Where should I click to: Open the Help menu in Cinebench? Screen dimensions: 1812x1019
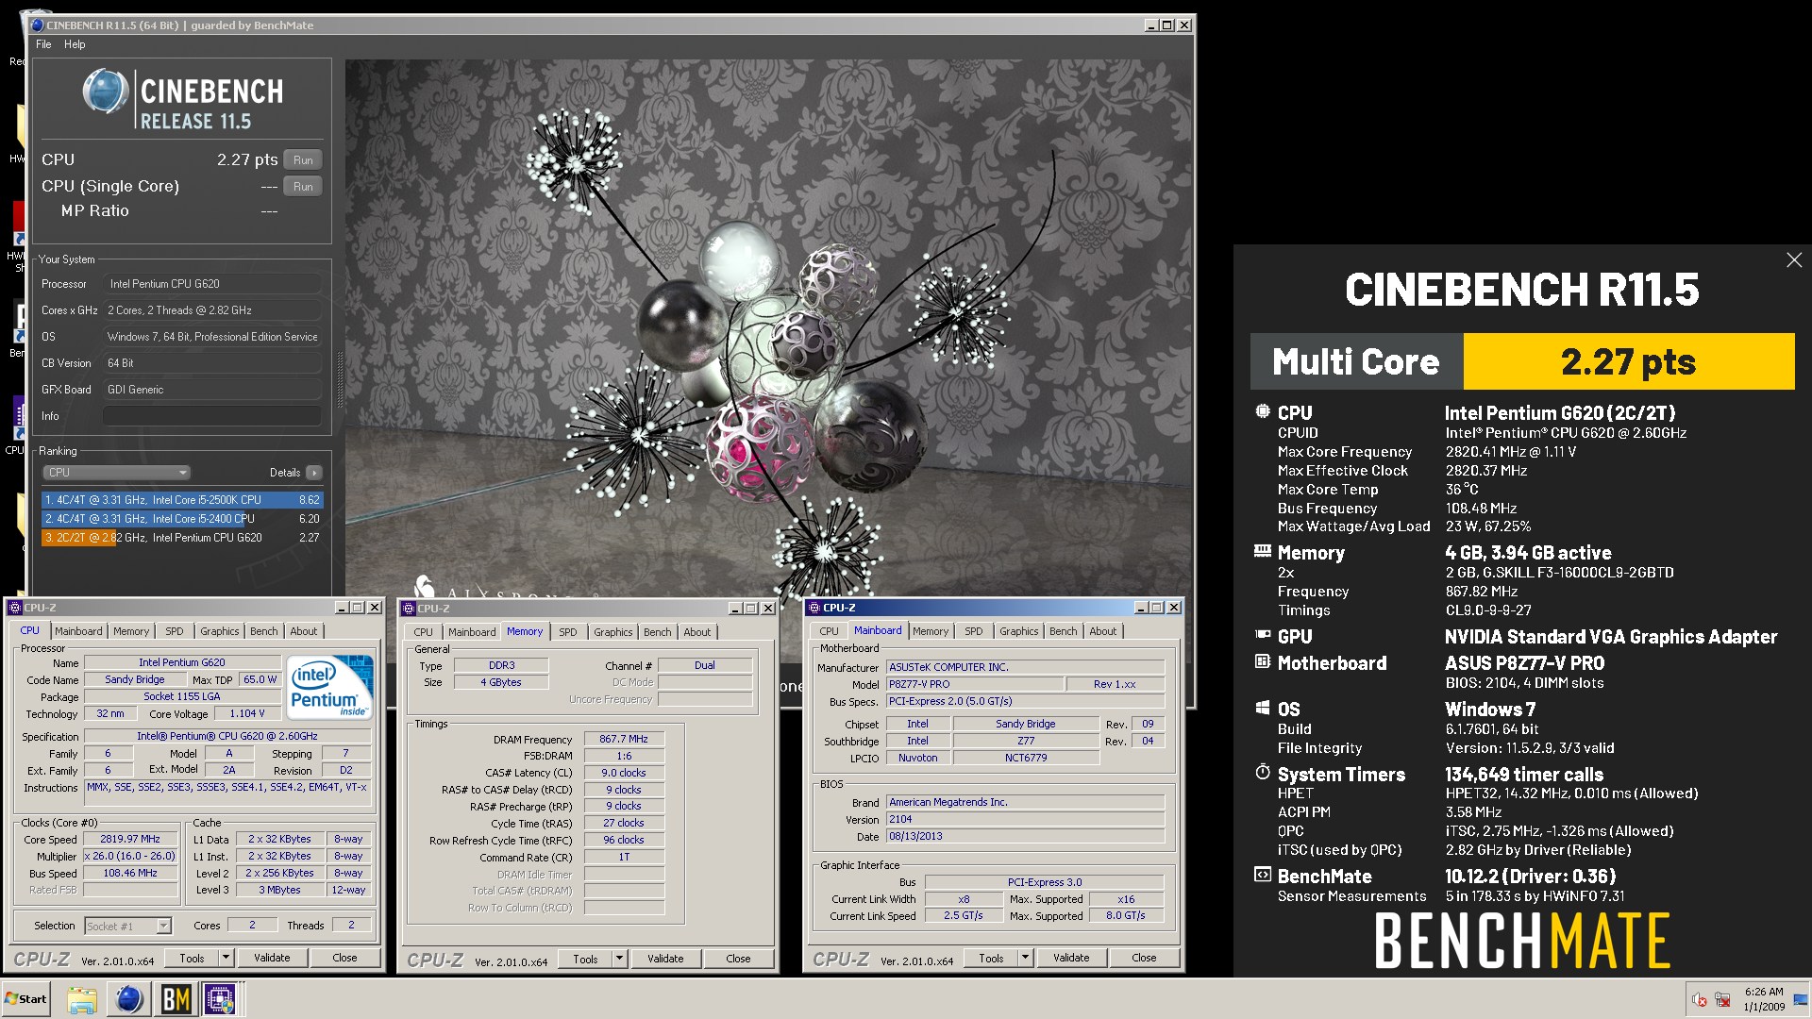pos(75,44)
